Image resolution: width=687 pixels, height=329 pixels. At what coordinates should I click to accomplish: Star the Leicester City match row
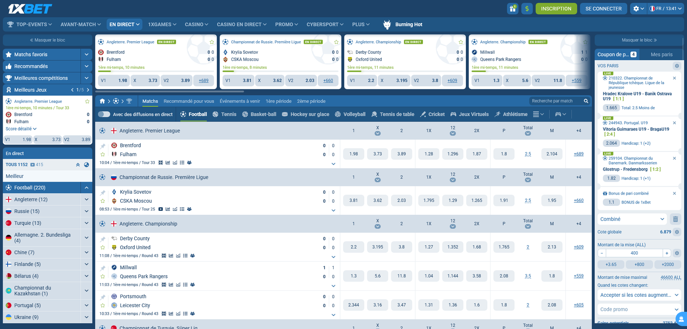103,305
